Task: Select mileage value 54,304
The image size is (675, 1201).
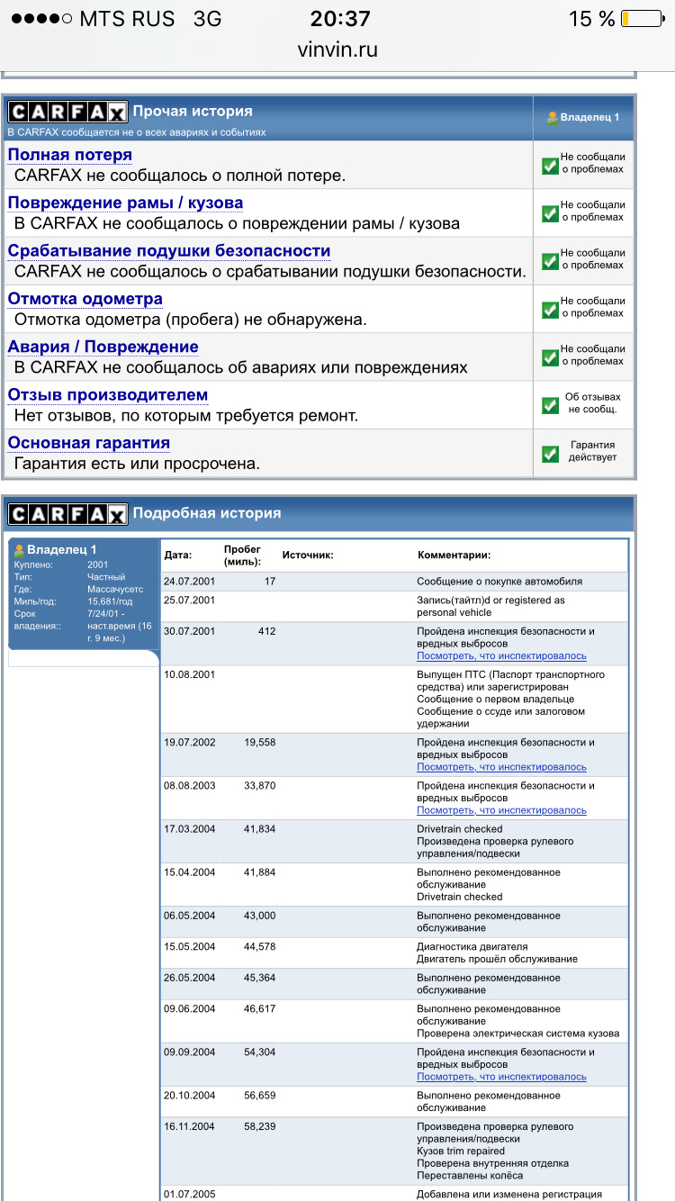Action: tap(259, 1052)
